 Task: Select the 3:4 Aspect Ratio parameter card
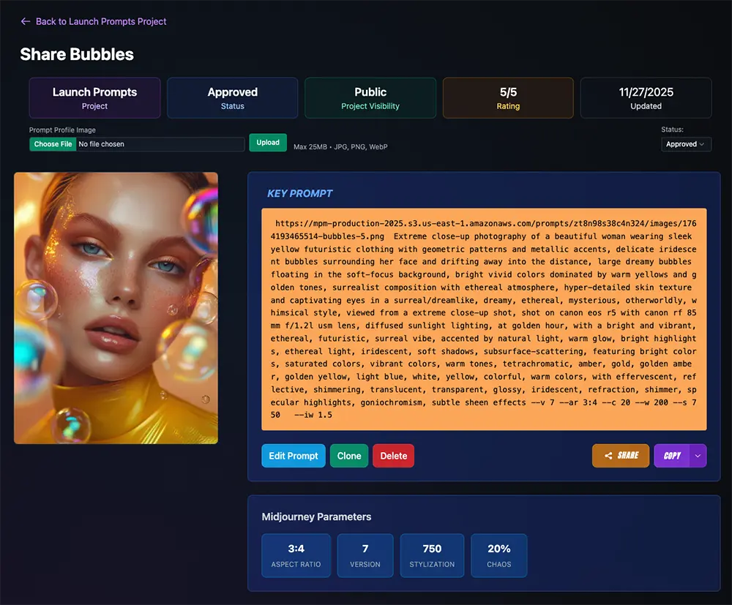296,555
